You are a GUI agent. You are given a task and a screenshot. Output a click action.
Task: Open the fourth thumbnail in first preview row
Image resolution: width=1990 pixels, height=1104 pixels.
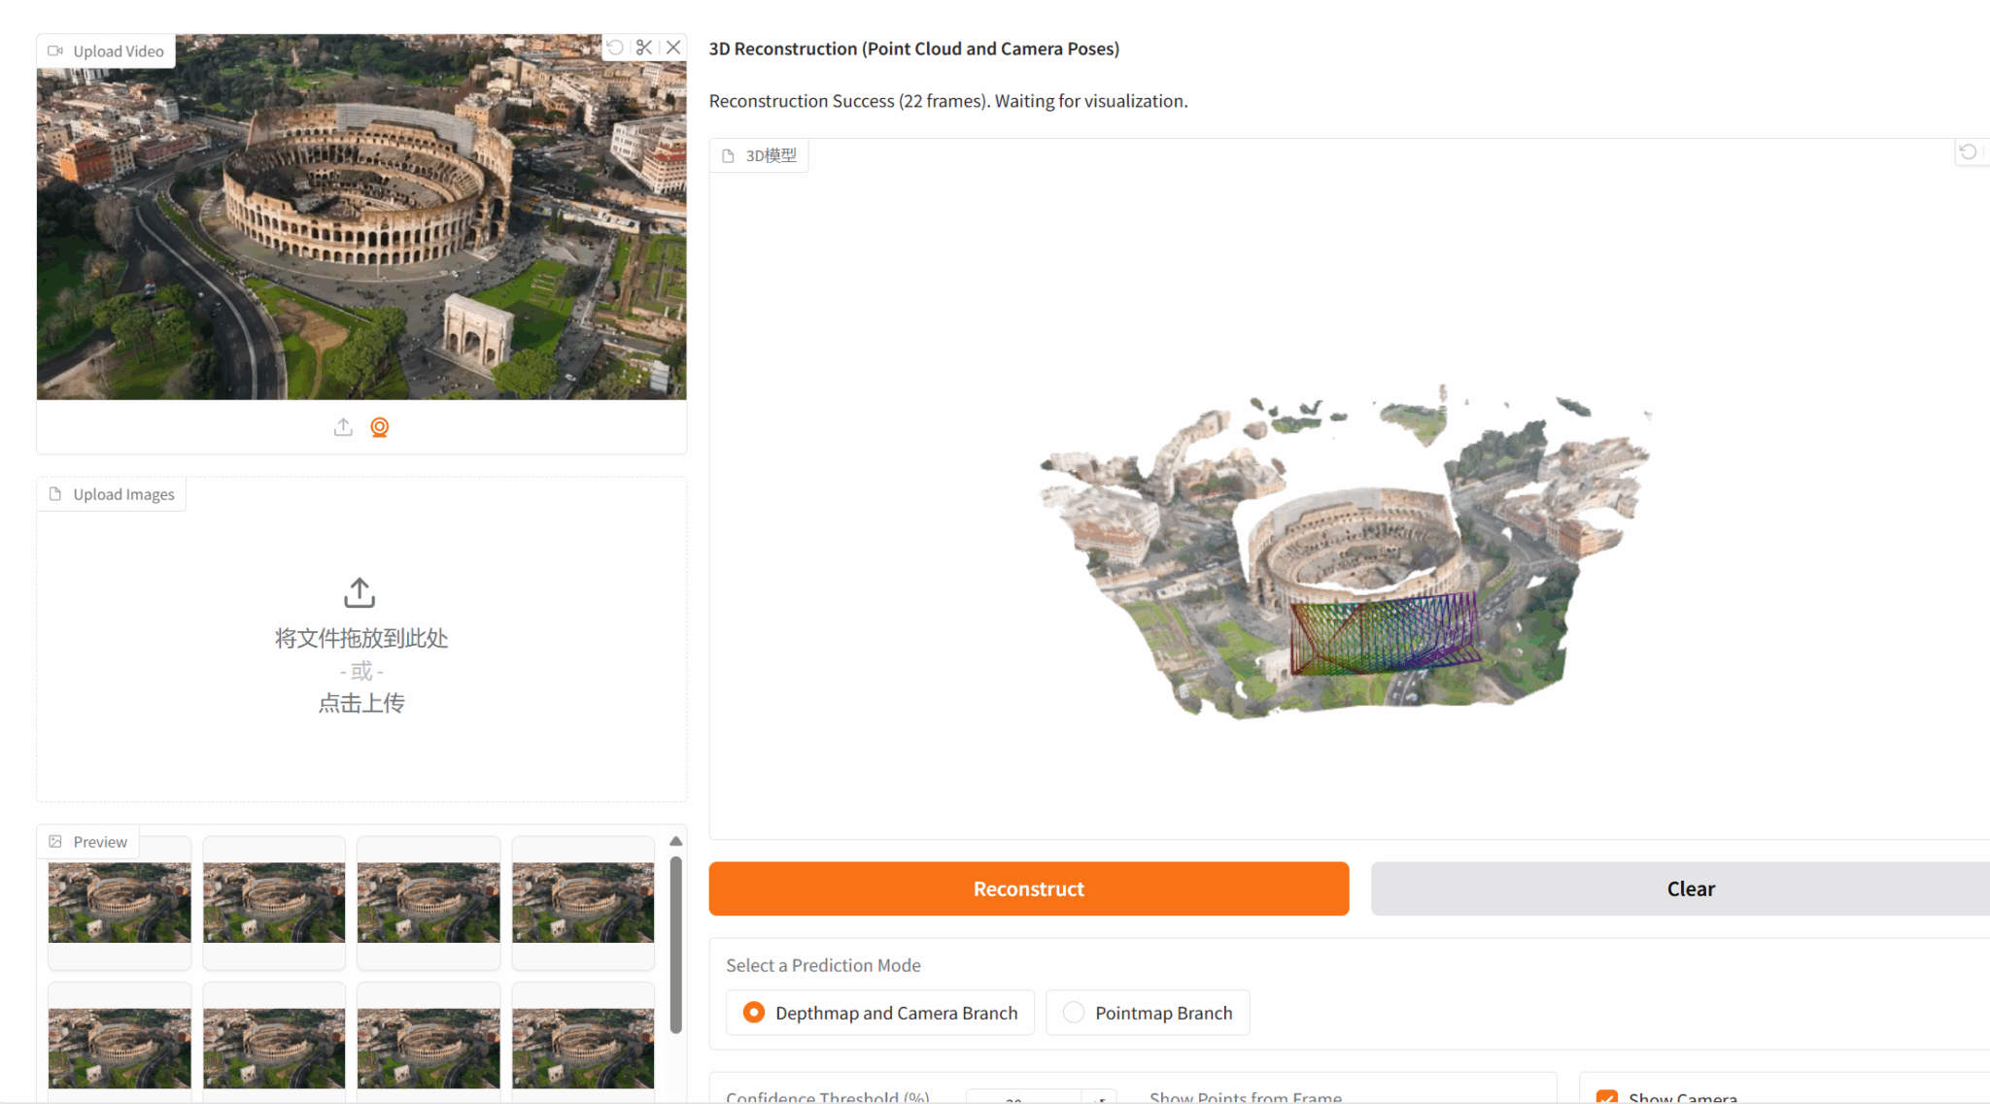[x=583, y=902]
